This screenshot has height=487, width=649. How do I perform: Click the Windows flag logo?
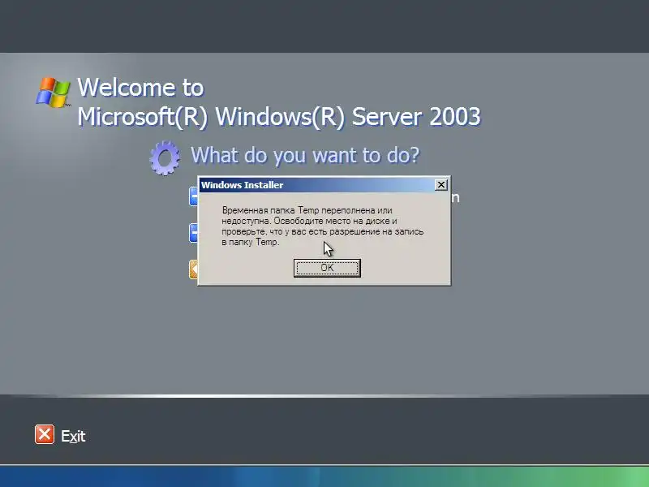click(x=53, y=93)
